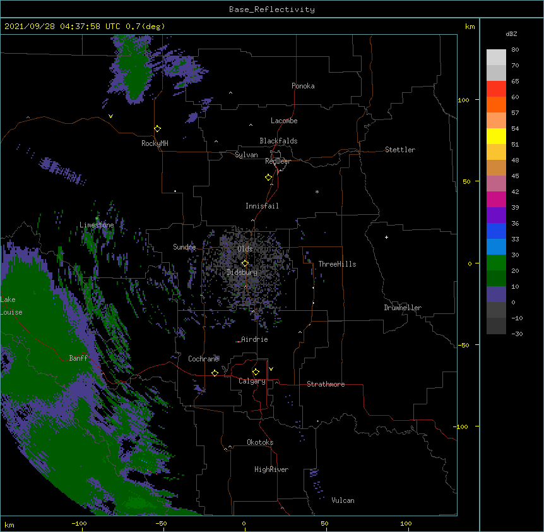Image resolution: width=544 pixels, height=532 pixels.
Task: Pick the light blue 33-30 dBZ swatch
Action: pyautogui.click(x=496, y=246)
